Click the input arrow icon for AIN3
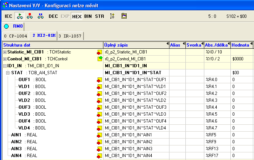The height and width of the screenshot is (160, 254). tap(99, 149)
